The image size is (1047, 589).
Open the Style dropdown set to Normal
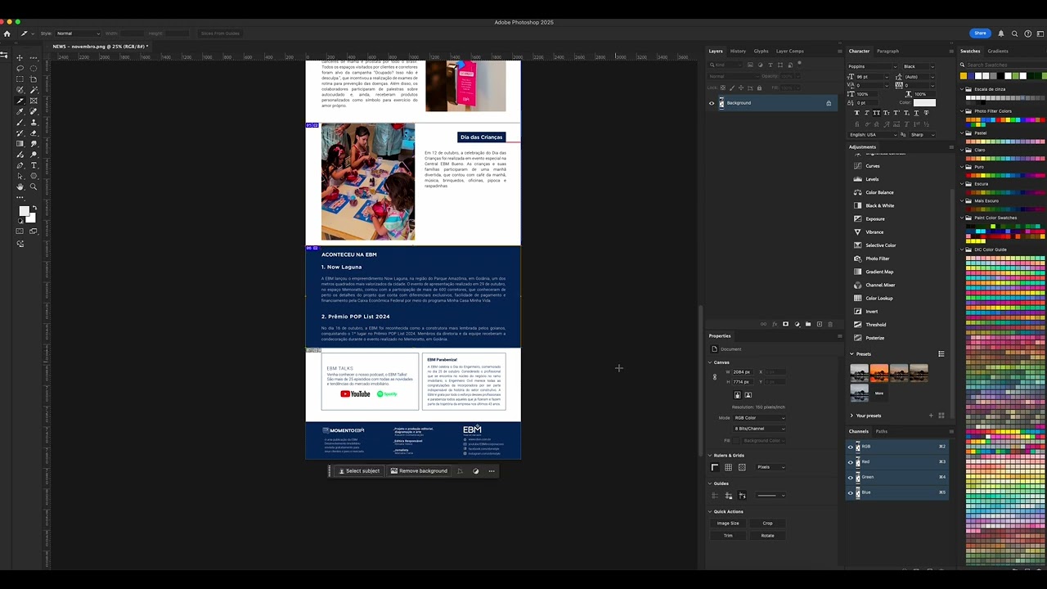[x=78, y=34]
